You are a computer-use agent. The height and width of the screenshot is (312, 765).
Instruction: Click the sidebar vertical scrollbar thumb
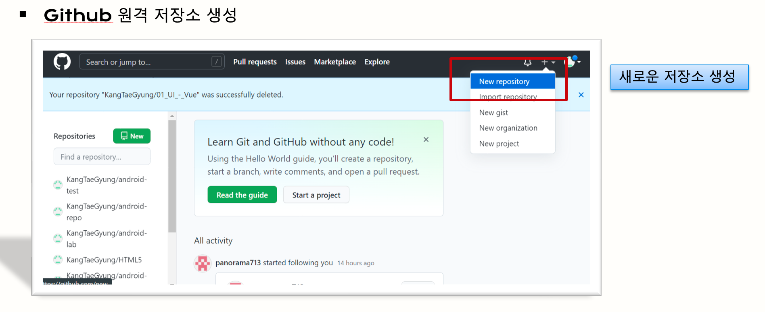click(172, 176)
